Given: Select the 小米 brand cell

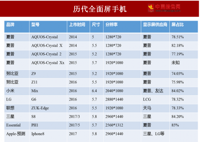Looking at the screenshot, I should point(17,91).
